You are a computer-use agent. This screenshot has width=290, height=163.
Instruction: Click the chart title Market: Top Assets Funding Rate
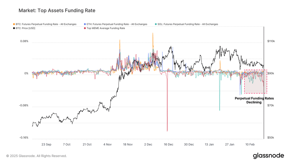point(57,11)
